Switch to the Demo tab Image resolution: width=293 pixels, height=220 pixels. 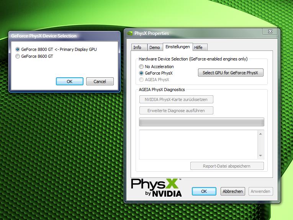tap(155, 47)
